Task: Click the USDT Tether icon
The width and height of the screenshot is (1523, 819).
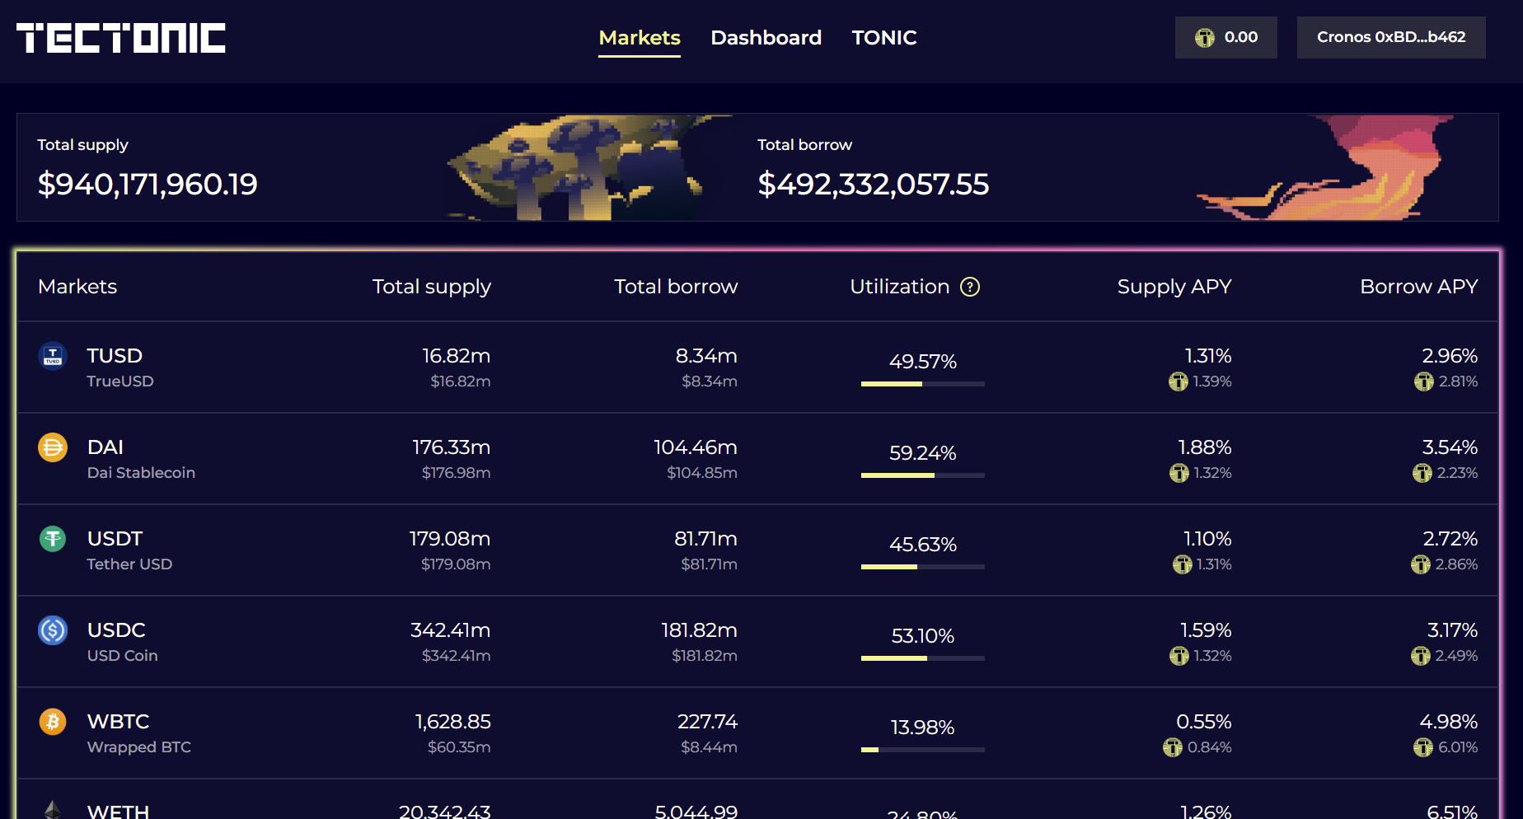Action: click(53, 539)
